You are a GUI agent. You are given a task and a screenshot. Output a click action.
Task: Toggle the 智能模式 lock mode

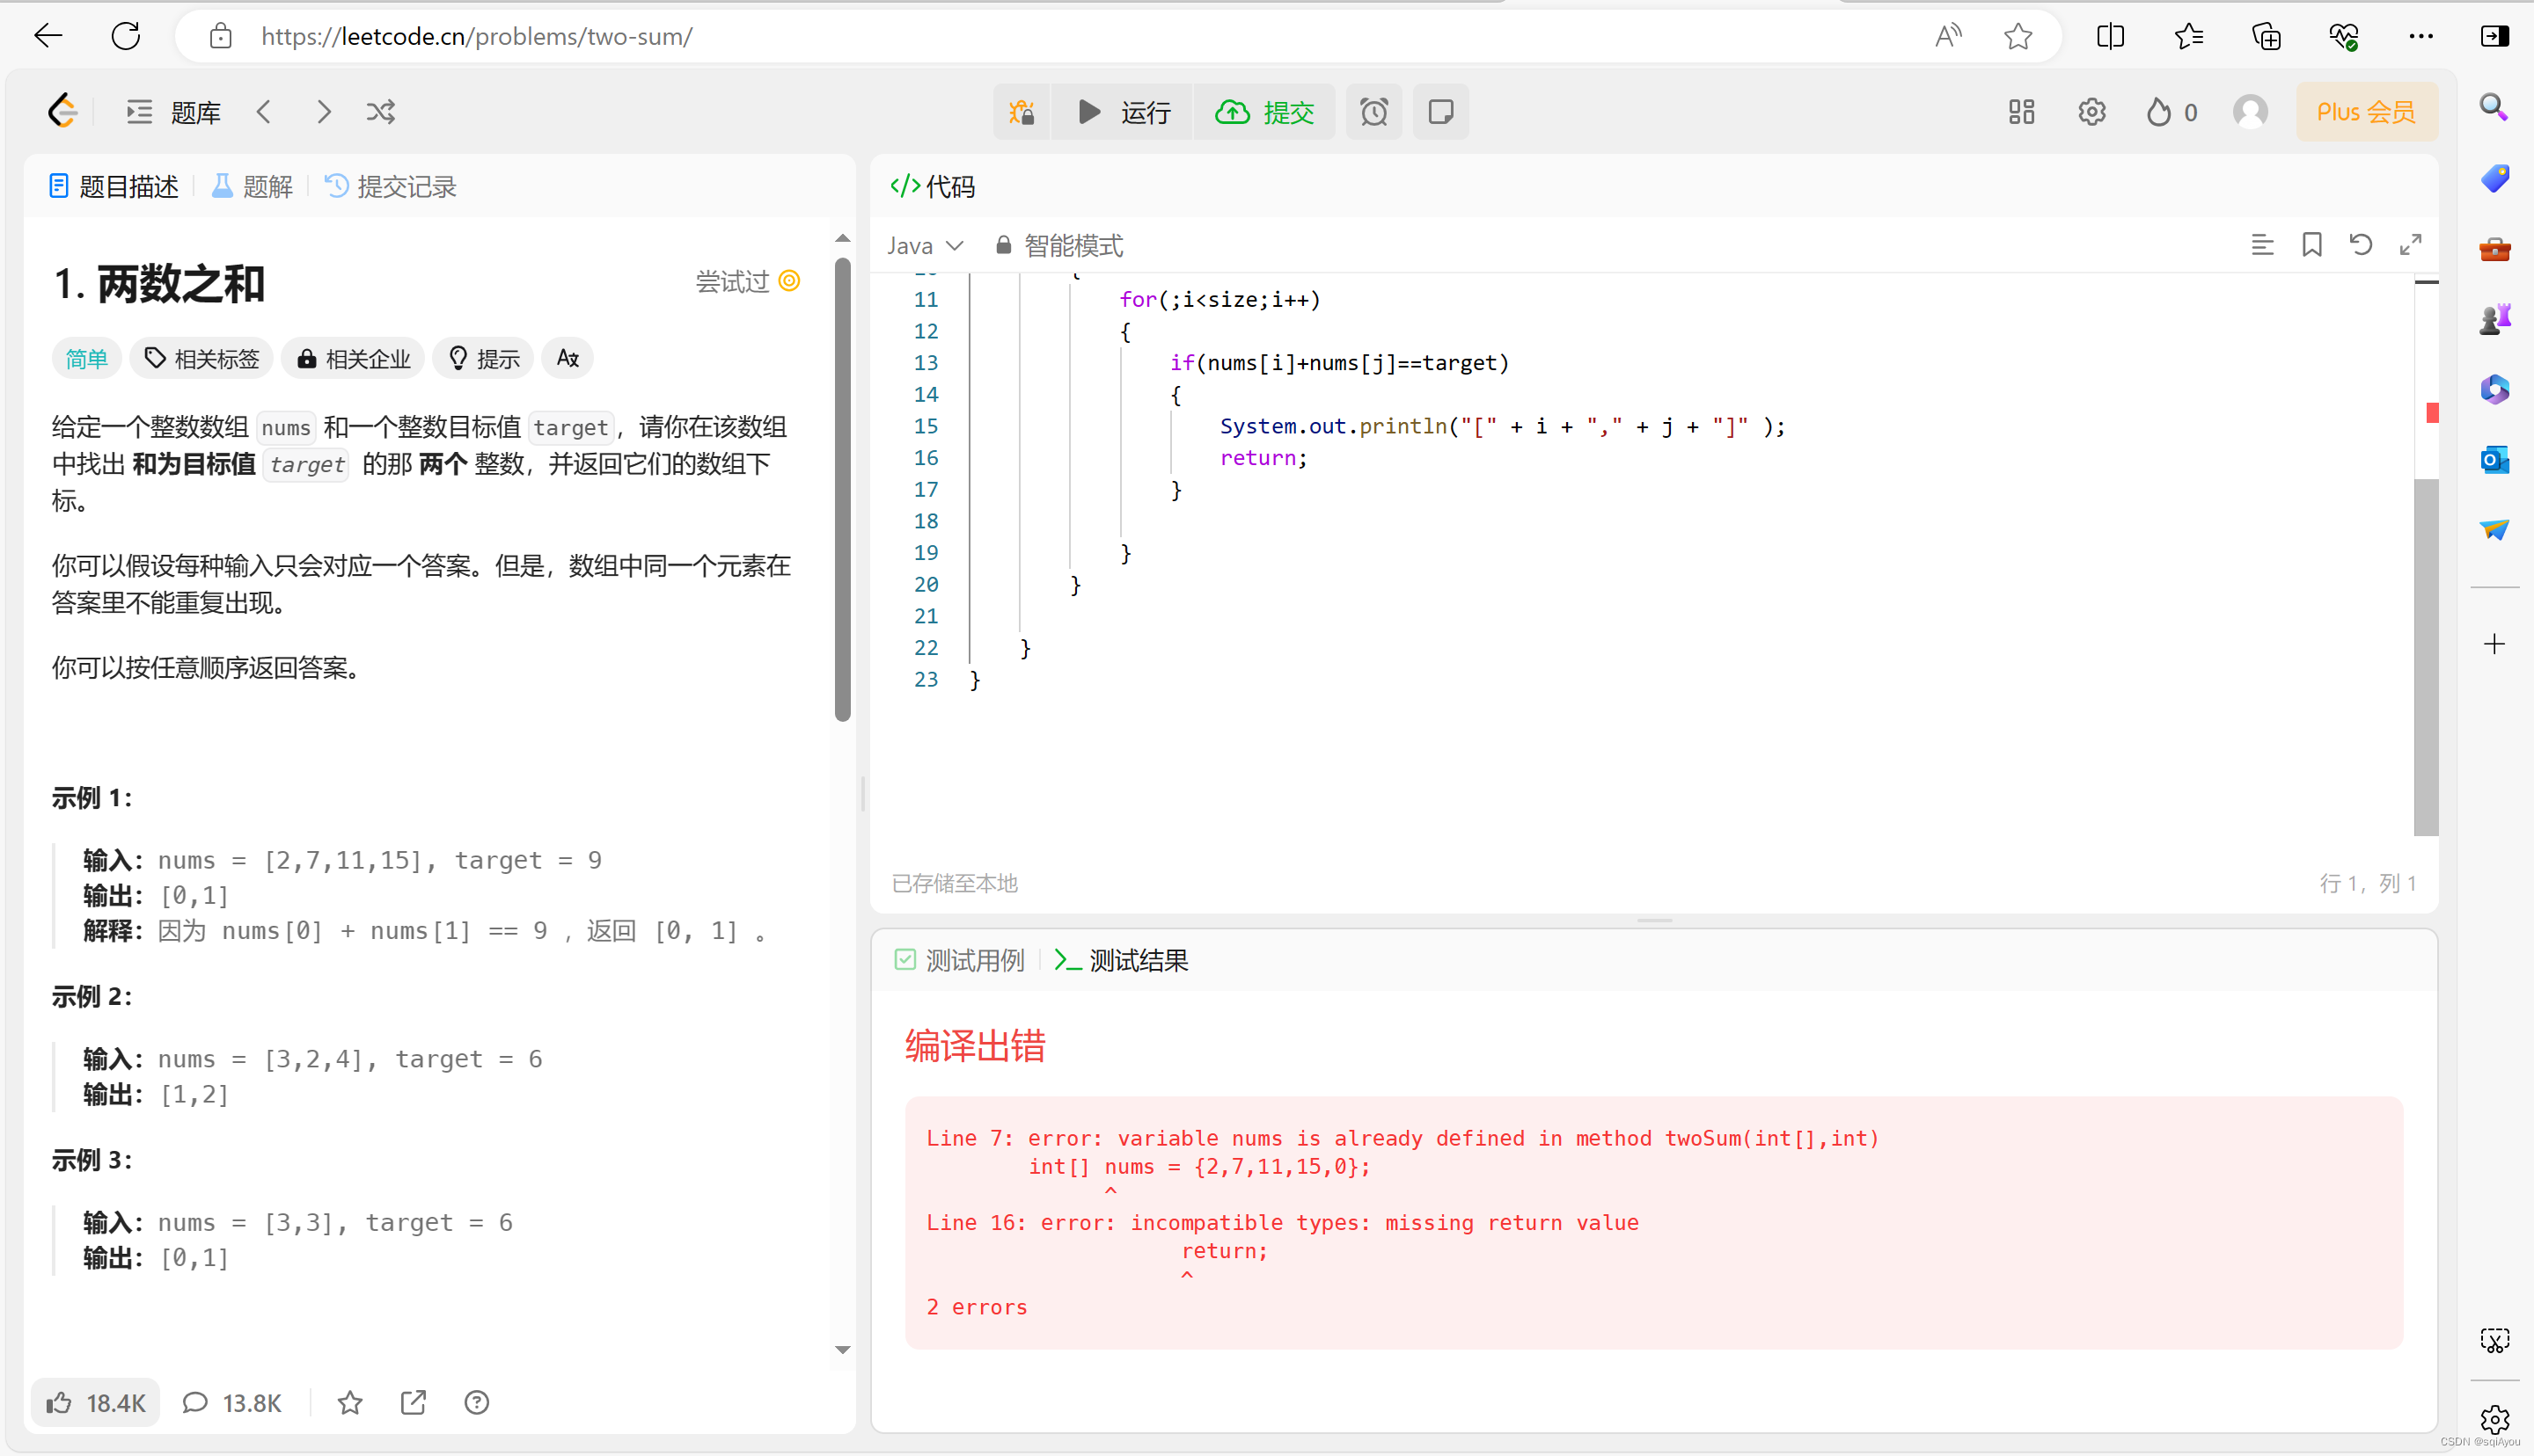pyautogui.click(x=1059, y=246)
